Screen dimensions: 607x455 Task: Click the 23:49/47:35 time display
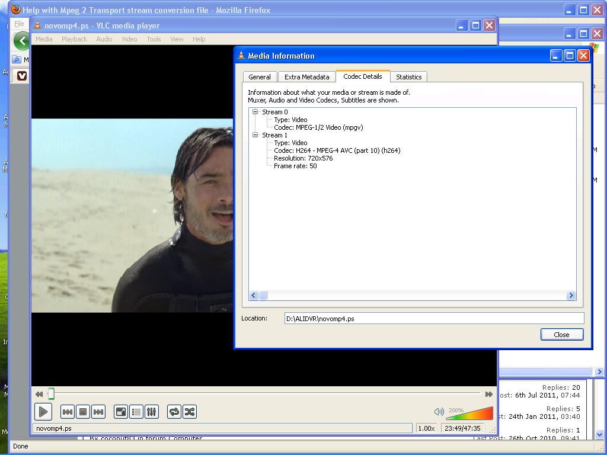(x=462, y=428)
